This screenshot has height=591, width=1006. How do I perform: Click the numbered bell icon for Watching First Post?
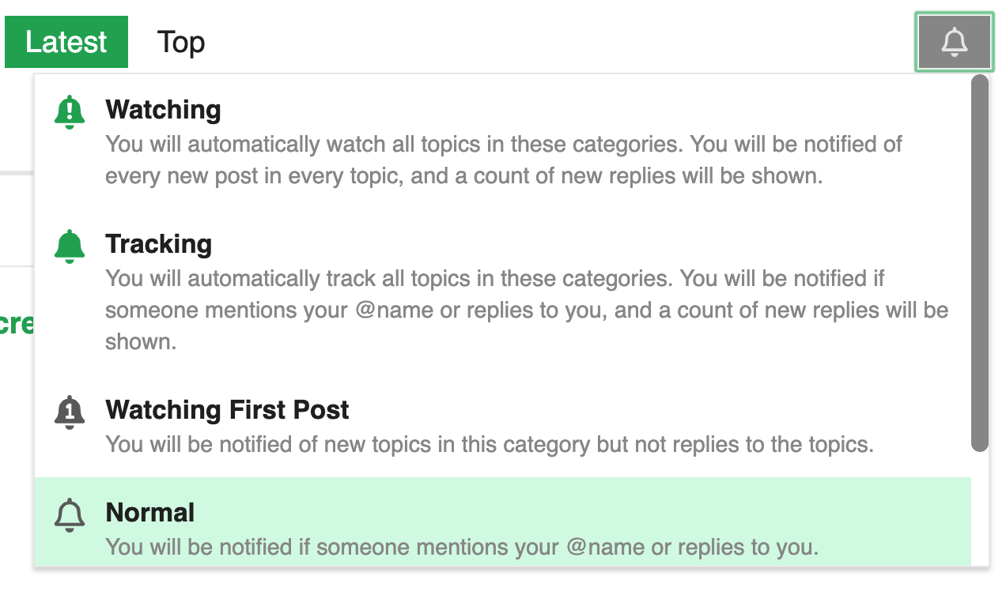(70, 412)
